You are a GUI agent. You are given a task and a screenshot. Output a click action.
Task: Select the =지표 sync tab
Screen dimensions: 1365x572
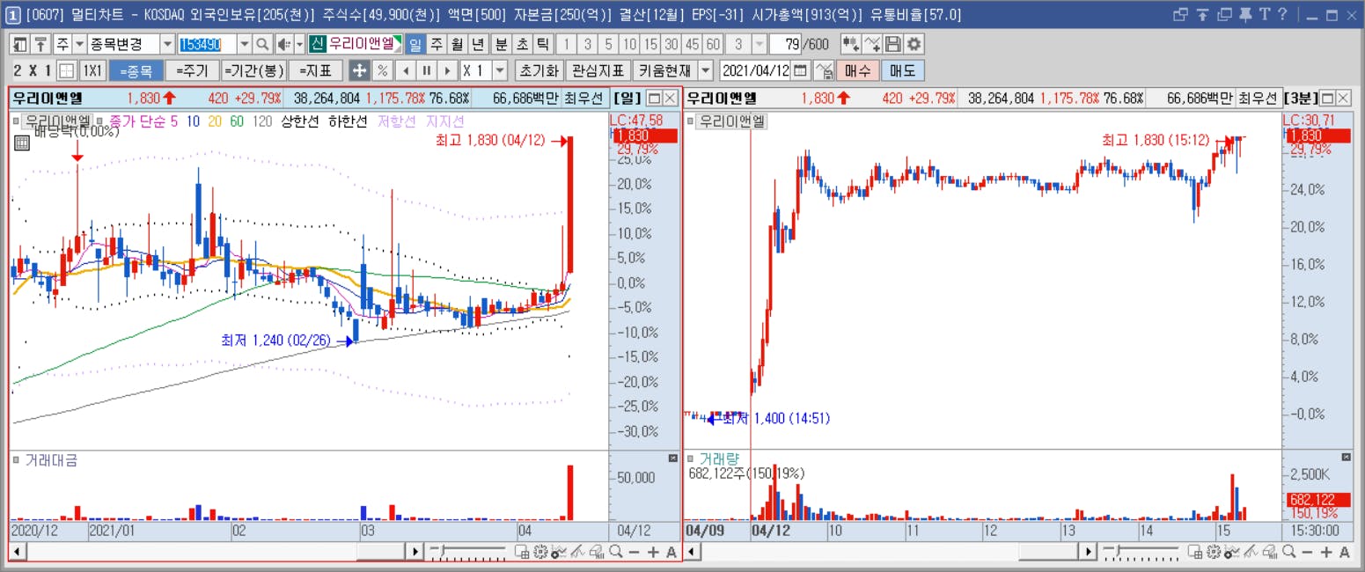(314, 71)
